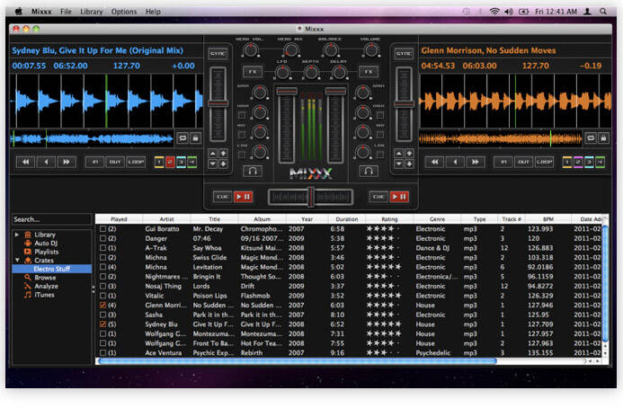
Task: Click left deck hotcue 4
Action: pyautogui.click(x=192, y=162)
